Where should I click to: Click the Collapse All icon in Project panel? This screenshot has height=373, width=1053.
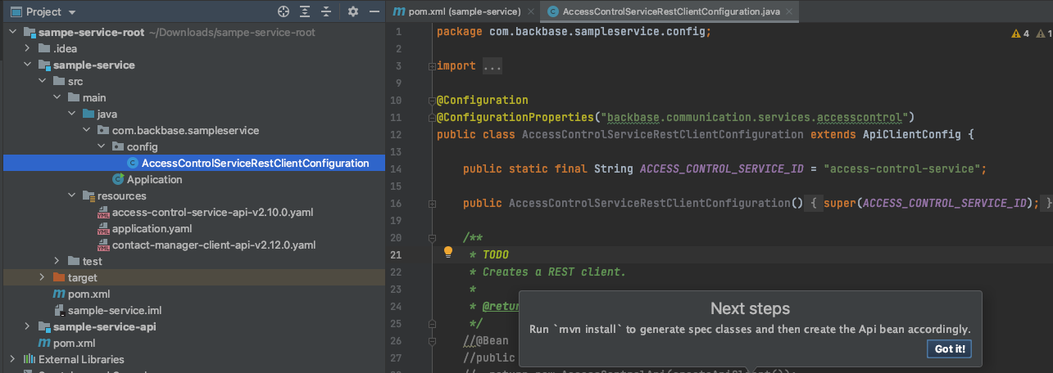click(327, 11)
